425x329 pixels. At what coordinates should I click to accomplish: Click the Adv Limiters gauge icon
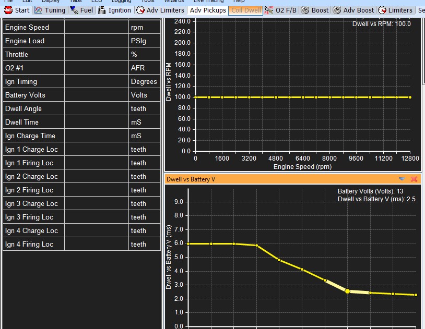(x=140, y=10)
